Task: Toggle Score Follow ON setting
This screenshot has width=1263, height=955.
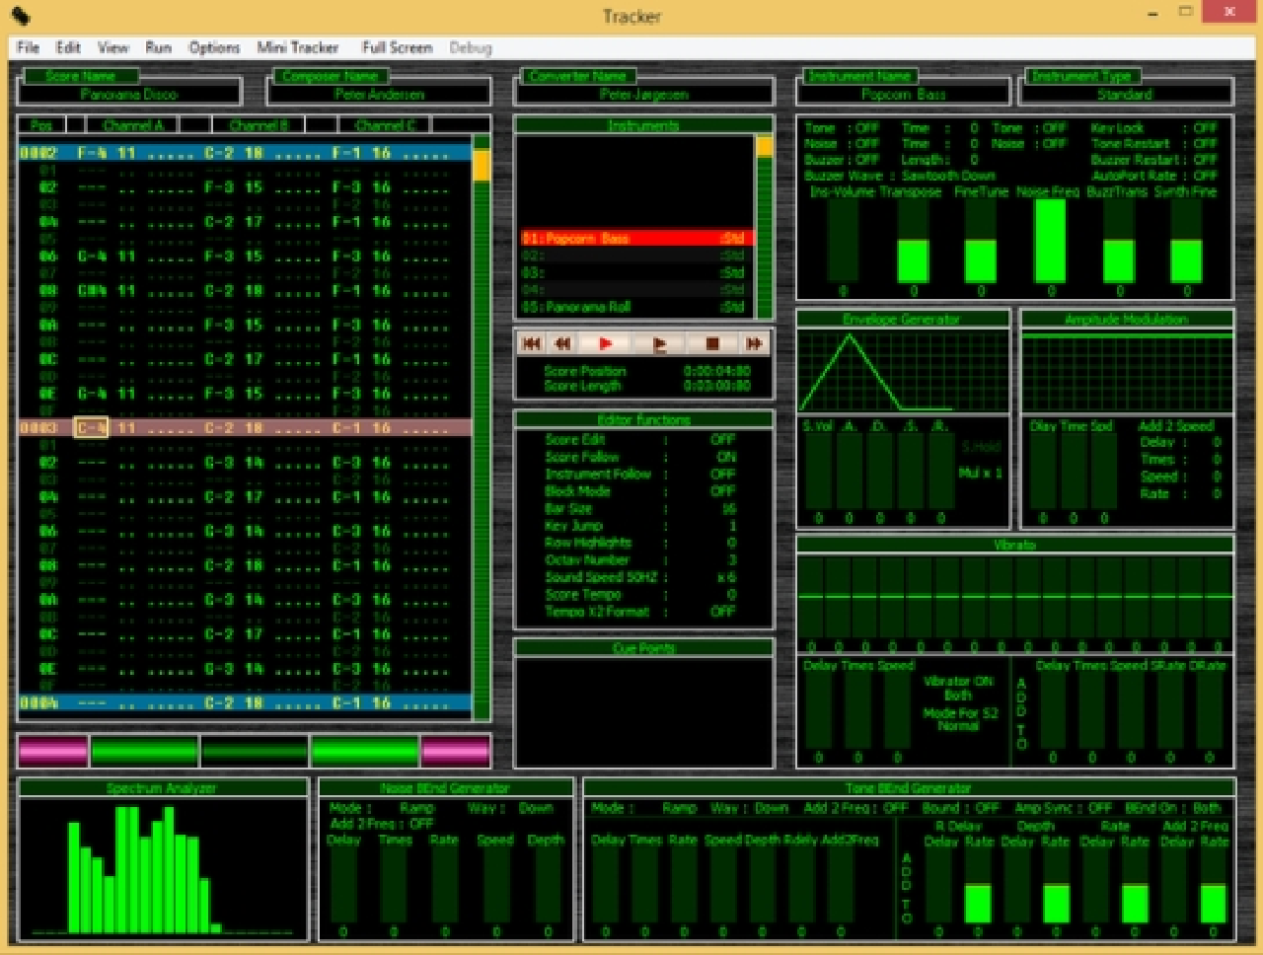Action: [726, 457]
